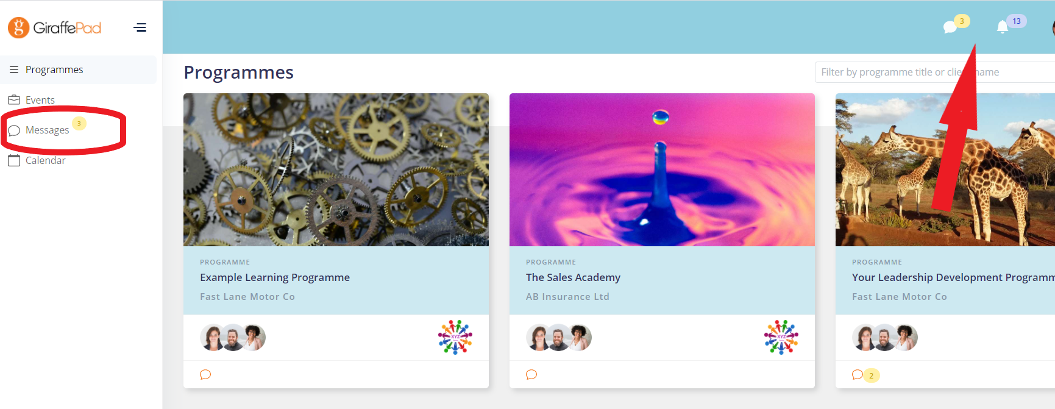Click Your Leadership Development Programme title
The image size is (1055, 409).
click(953, 277)
